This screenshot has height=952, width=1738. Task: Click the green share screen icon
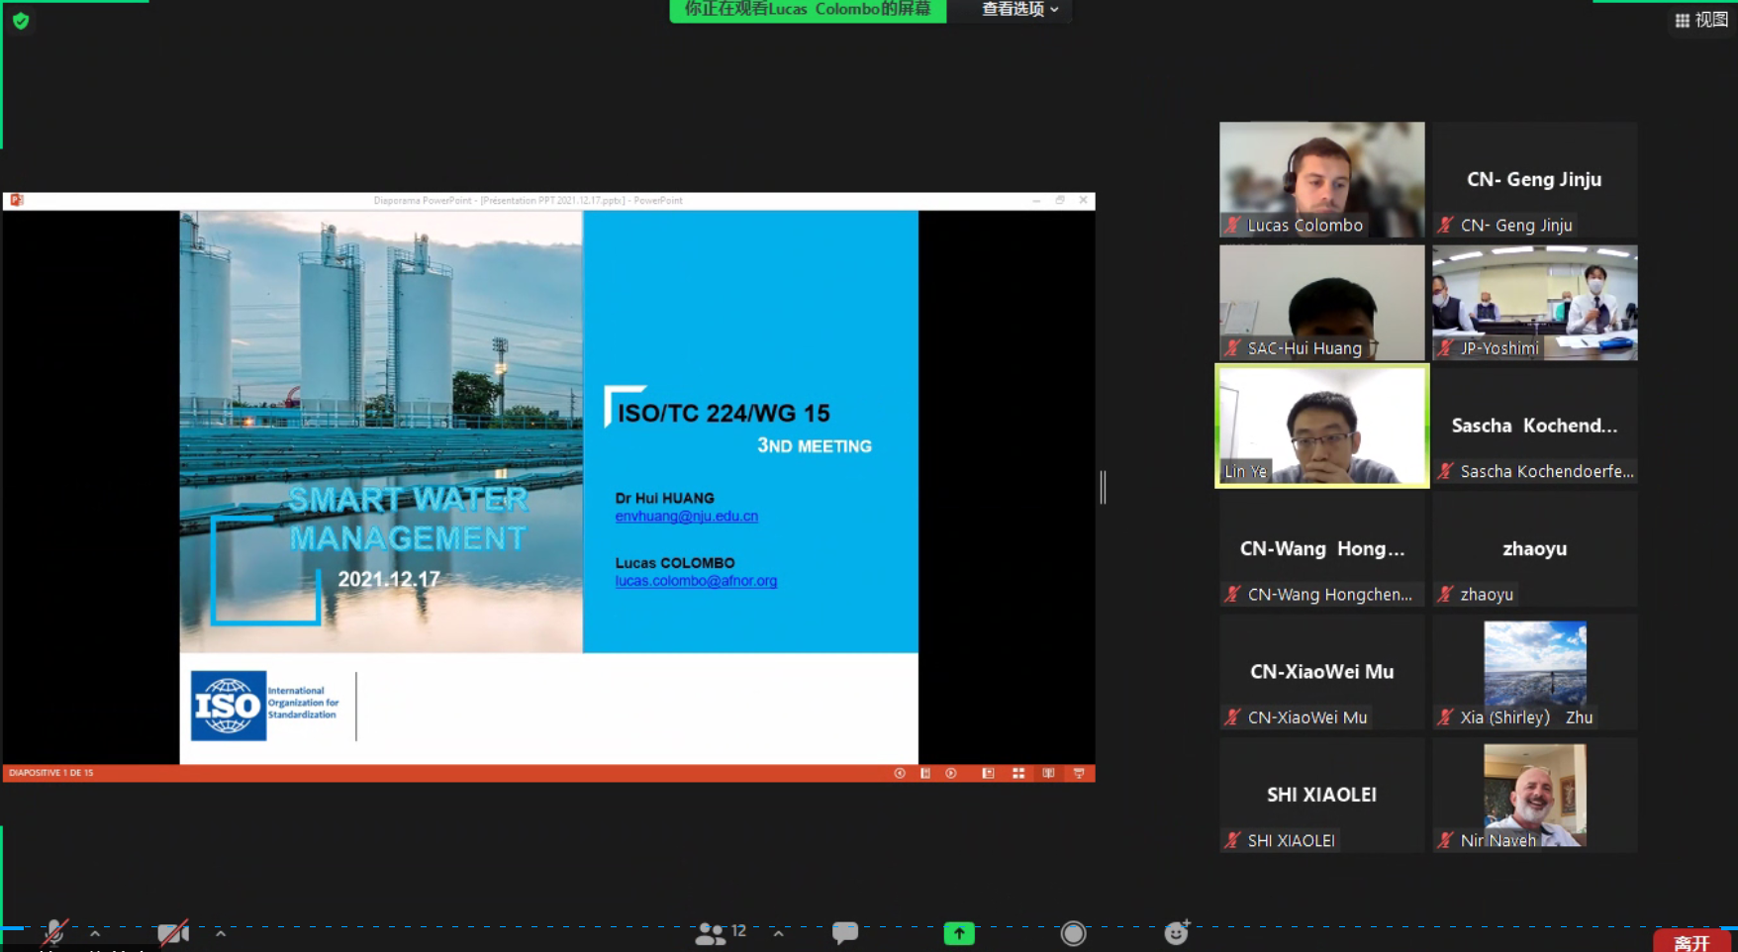pos(958,933)
